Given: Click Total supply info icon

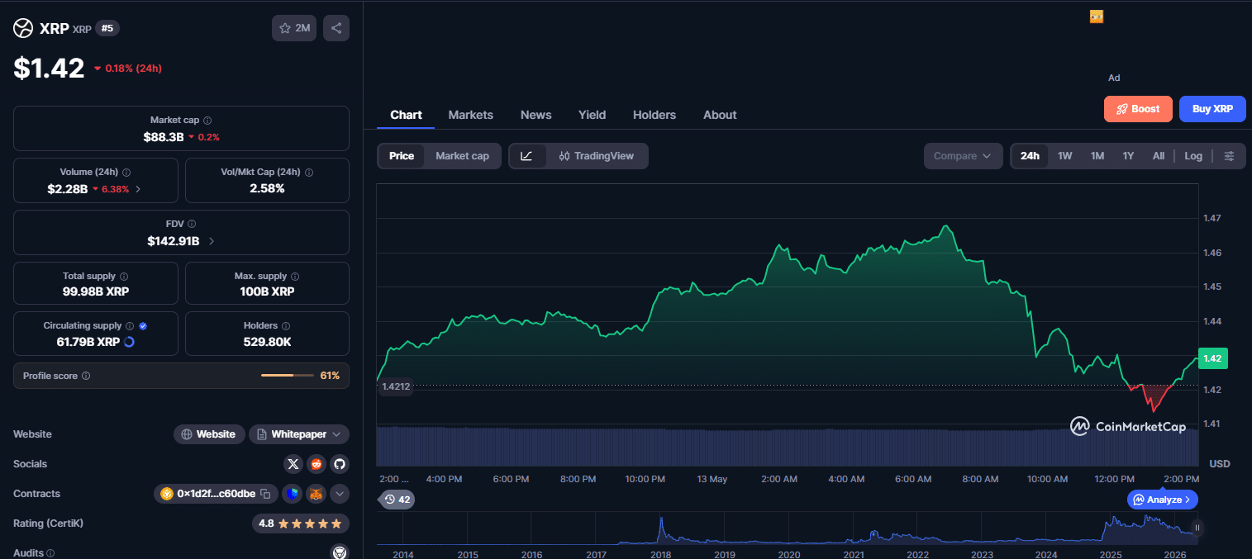Looking at the screenshot, I should click(x=124, y=277).
